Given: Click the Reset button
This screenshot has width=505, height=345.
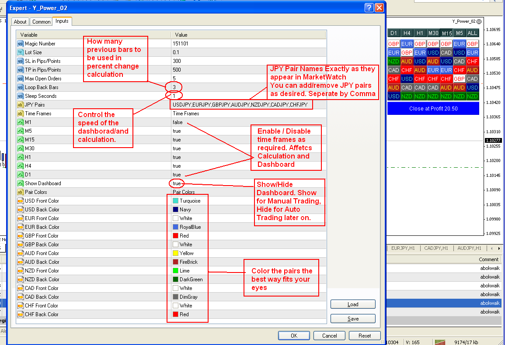Looking at the screenshot, I should pyautogui.click(x=365, y=336).
